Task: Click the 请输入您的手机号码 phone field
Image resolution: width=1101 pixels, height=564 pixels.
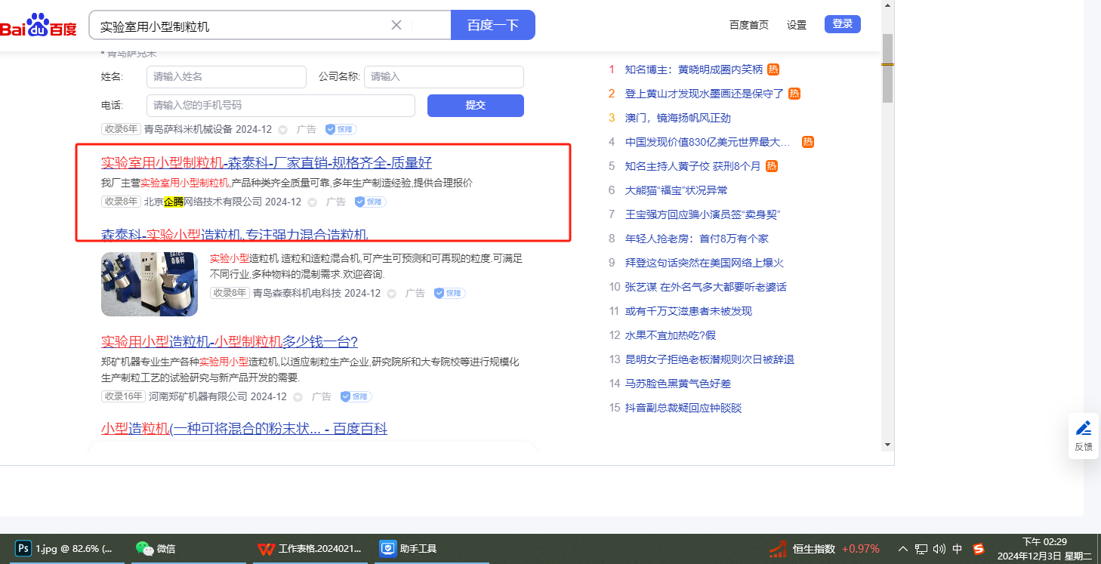Action: click(x=280, y=106)
